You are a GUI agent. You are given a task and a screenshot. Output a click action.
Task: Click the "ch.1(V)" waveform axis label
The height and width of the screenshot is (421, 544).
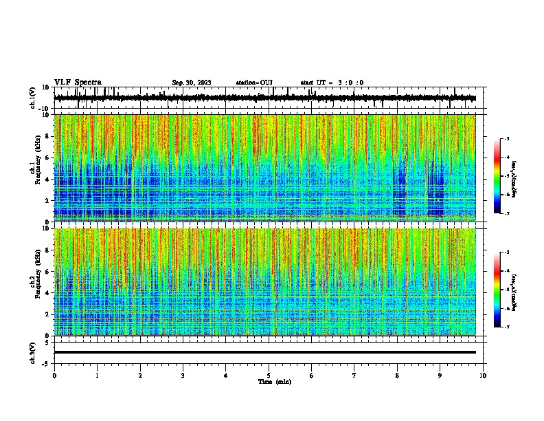pyautogui.click(x=33, y=98)
